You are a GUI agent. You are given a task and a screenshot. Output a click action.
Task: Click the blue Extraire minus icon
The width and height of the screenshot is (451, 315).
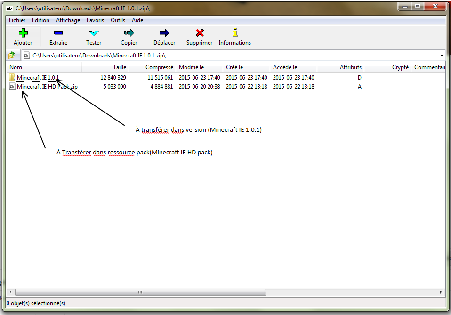[x=58, y=33]
